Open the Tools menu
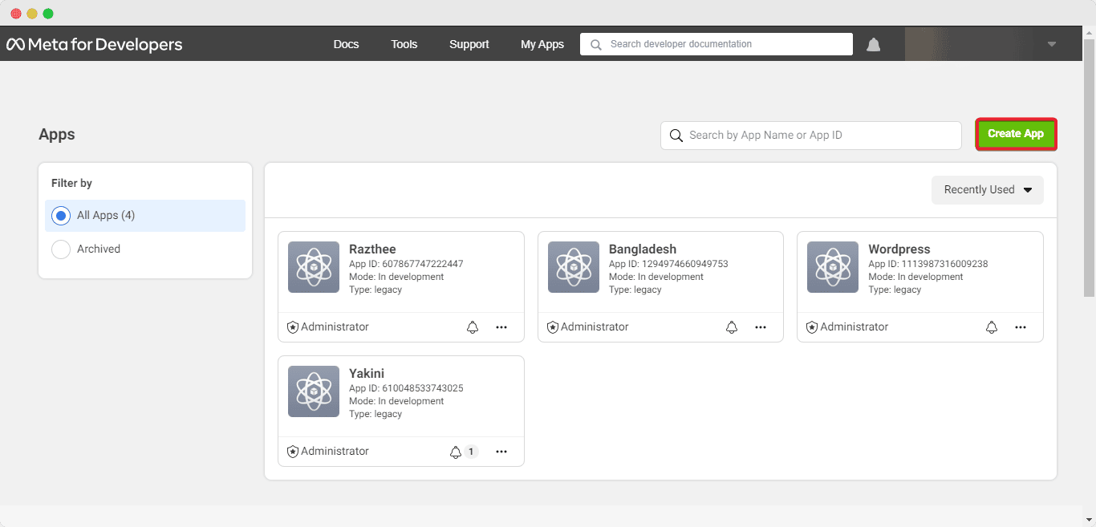The image size is (1096, 527). pos(404,45)
